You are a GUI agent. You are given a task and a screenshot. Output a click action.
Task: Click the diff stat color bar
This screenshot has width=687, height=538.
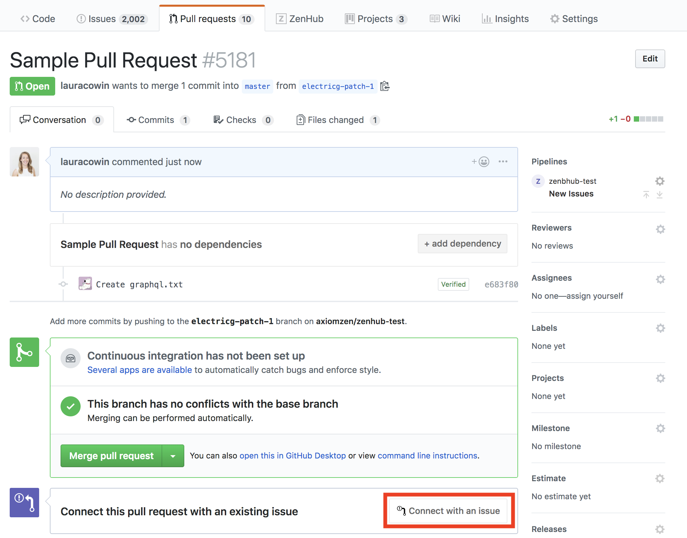click(x=648, y=119)
